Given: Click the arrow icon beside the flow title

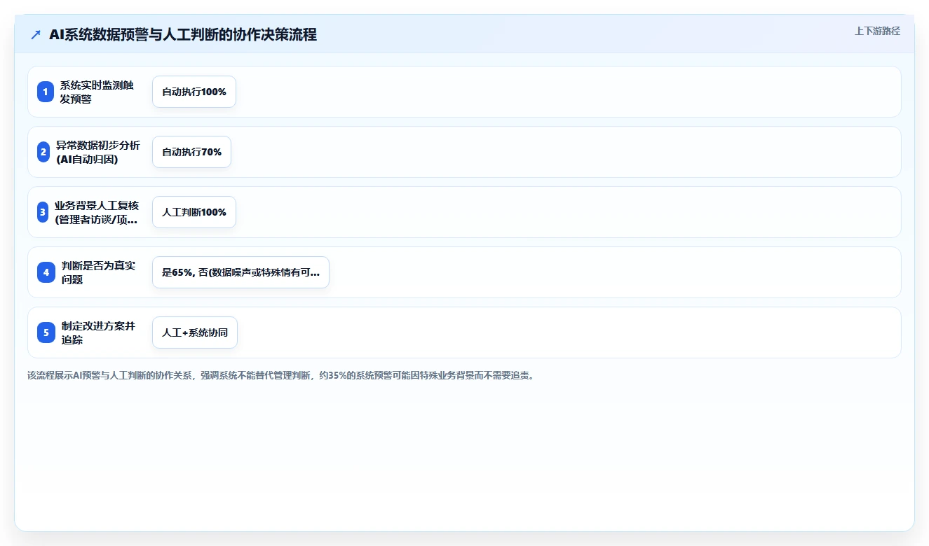Looking at the screenshot, I should [36, 34].
